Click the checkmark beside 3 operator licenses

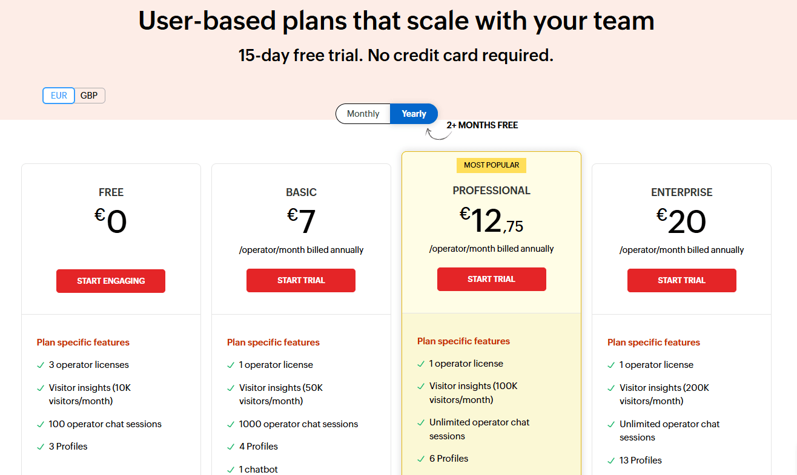(x=40, y=365)
